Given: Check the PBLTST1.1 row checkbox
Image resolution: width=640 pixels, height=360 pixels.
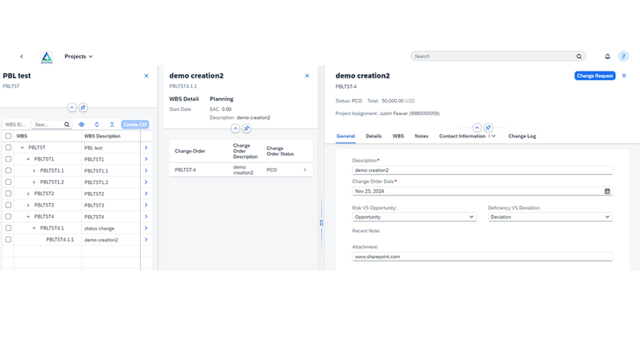Looking at the screenshot, I should pos(9,171).
